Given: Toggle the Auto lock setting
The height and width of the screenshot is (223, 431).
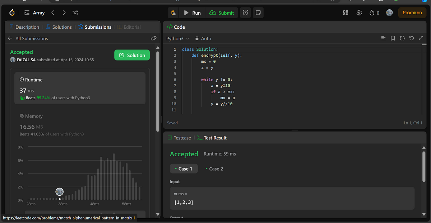Looking at the screenshot, I should [x=203, y=38].
